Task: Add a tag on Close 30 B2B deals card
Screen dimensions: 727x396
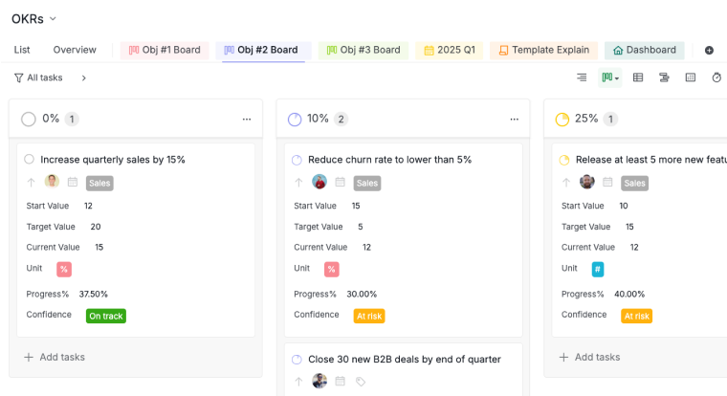Action: point(361,382)
